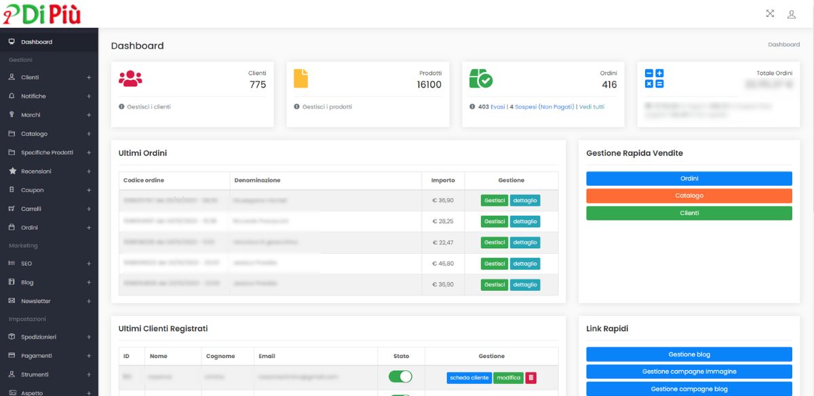Viewport: 814px width, 396px height.
Task: Click the red Clienti group icon
Action: coord(130,79)
